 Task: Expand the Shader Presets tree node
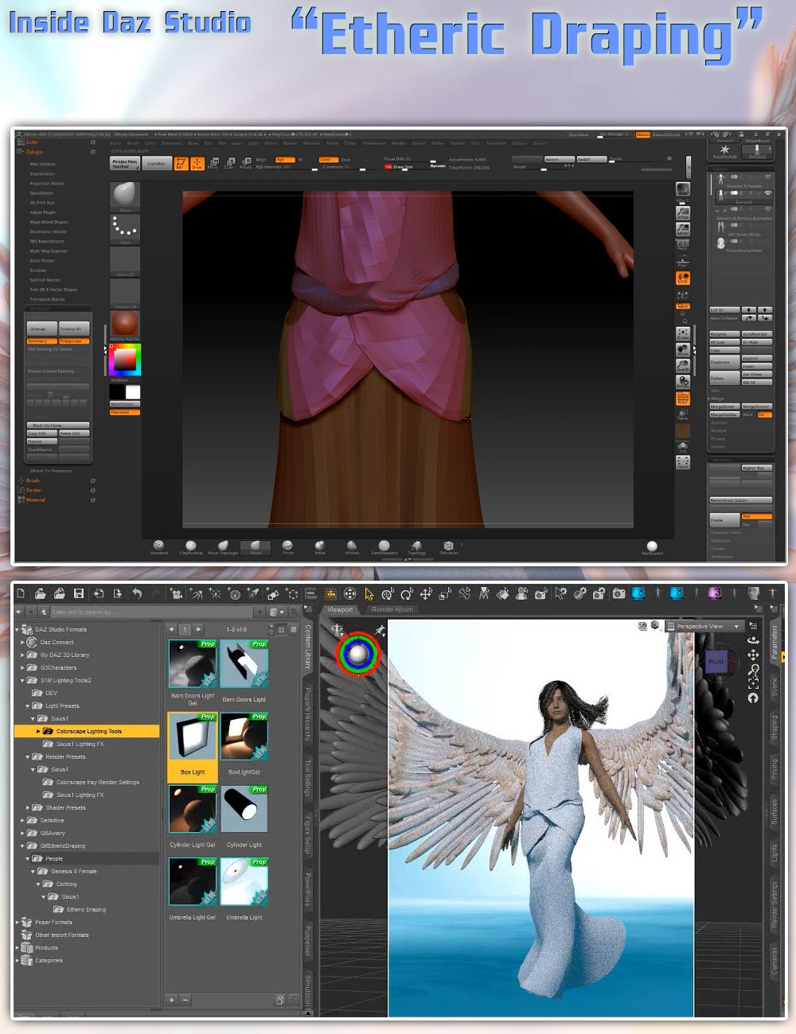(x=28, y=807)
